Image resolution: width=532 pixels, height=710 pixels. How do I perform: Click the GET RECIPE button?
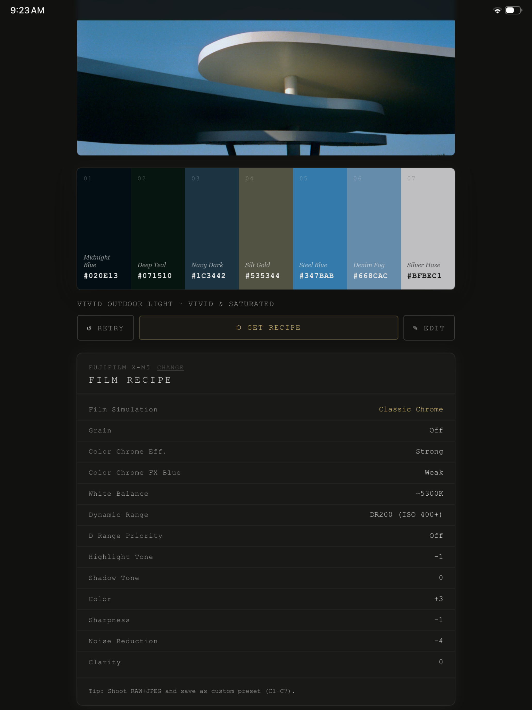click(268, 328)
